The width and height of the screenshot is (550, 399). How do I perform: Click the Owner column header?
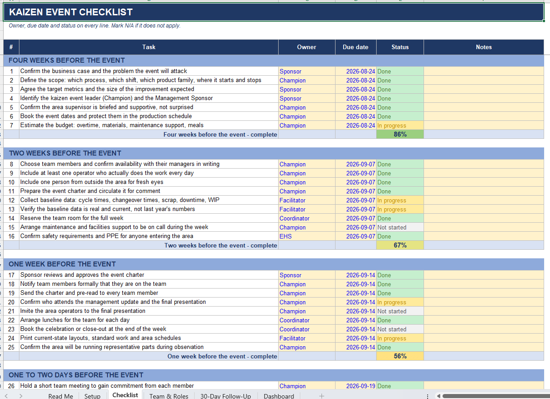point(307,47)
